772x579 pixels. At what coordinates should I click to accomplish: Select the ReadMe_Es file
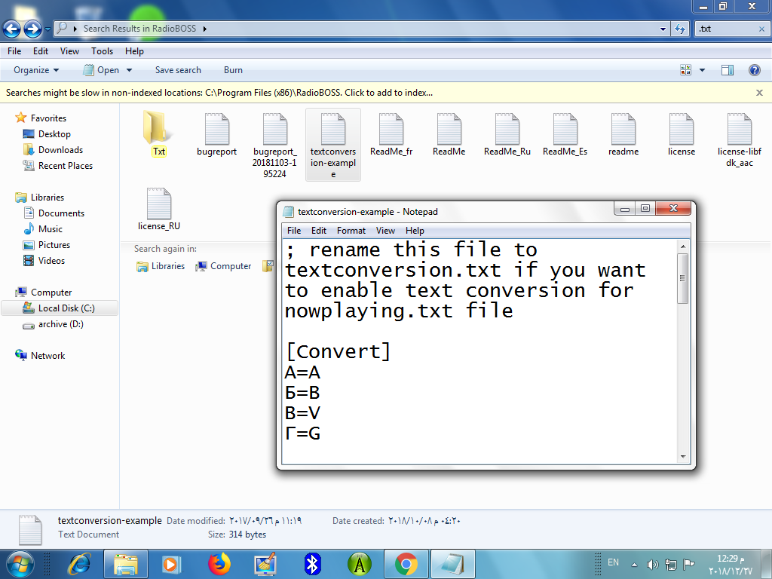[565, 133]
